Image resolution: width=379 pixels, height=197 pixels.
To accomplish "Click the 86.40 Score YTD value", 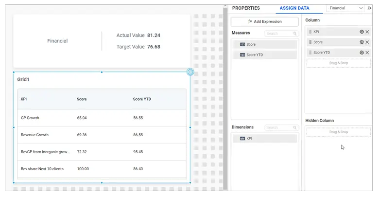I will tap(138, 169).
